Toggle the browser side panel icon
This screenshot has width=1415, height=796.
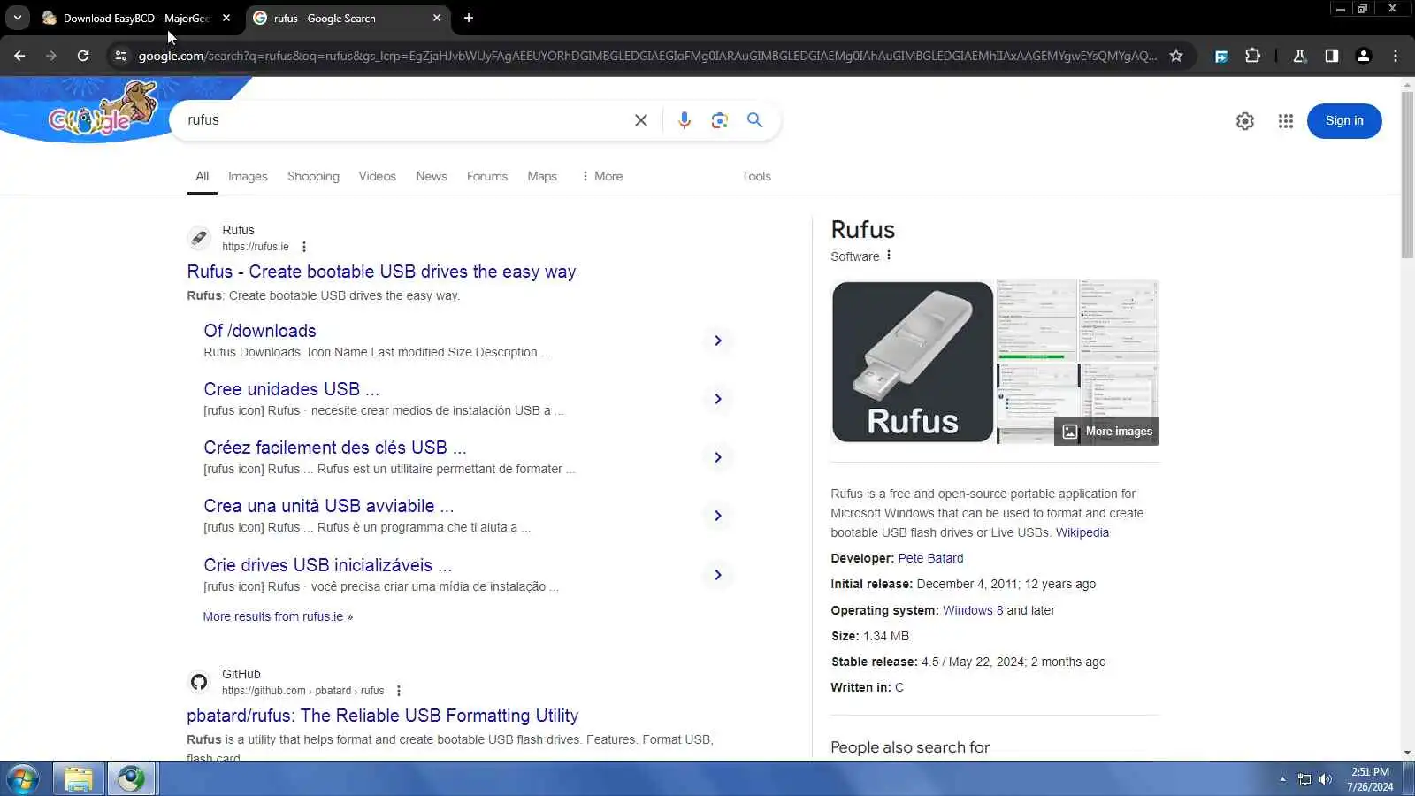pos(1331,56)
